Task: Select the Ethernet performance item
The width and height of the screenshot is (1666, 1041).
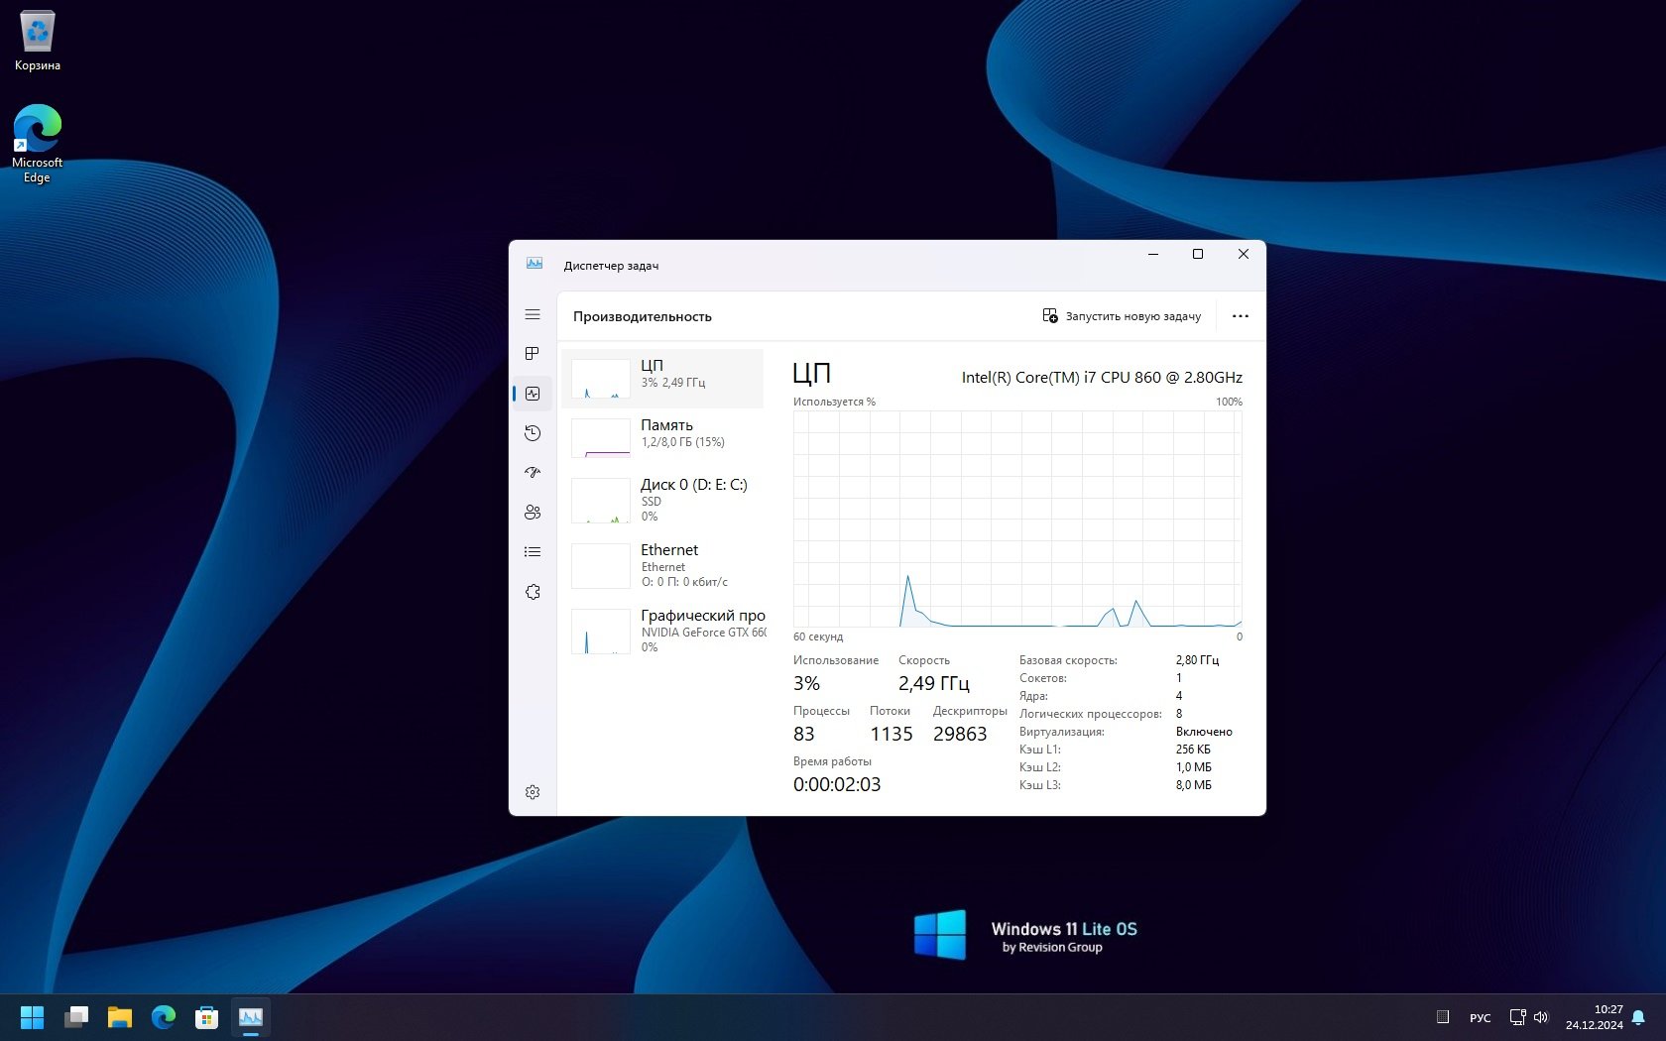Action: pyautogui.click(x=662, y=565)
